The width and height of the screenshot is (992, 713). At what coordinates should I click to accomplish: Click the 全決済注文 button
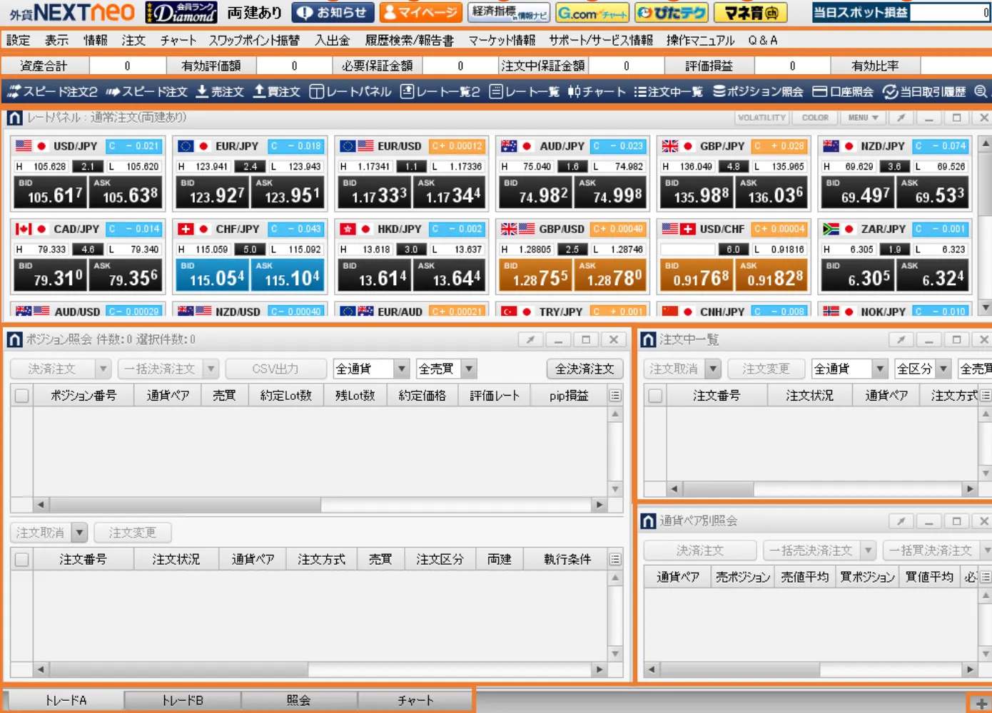584,369
